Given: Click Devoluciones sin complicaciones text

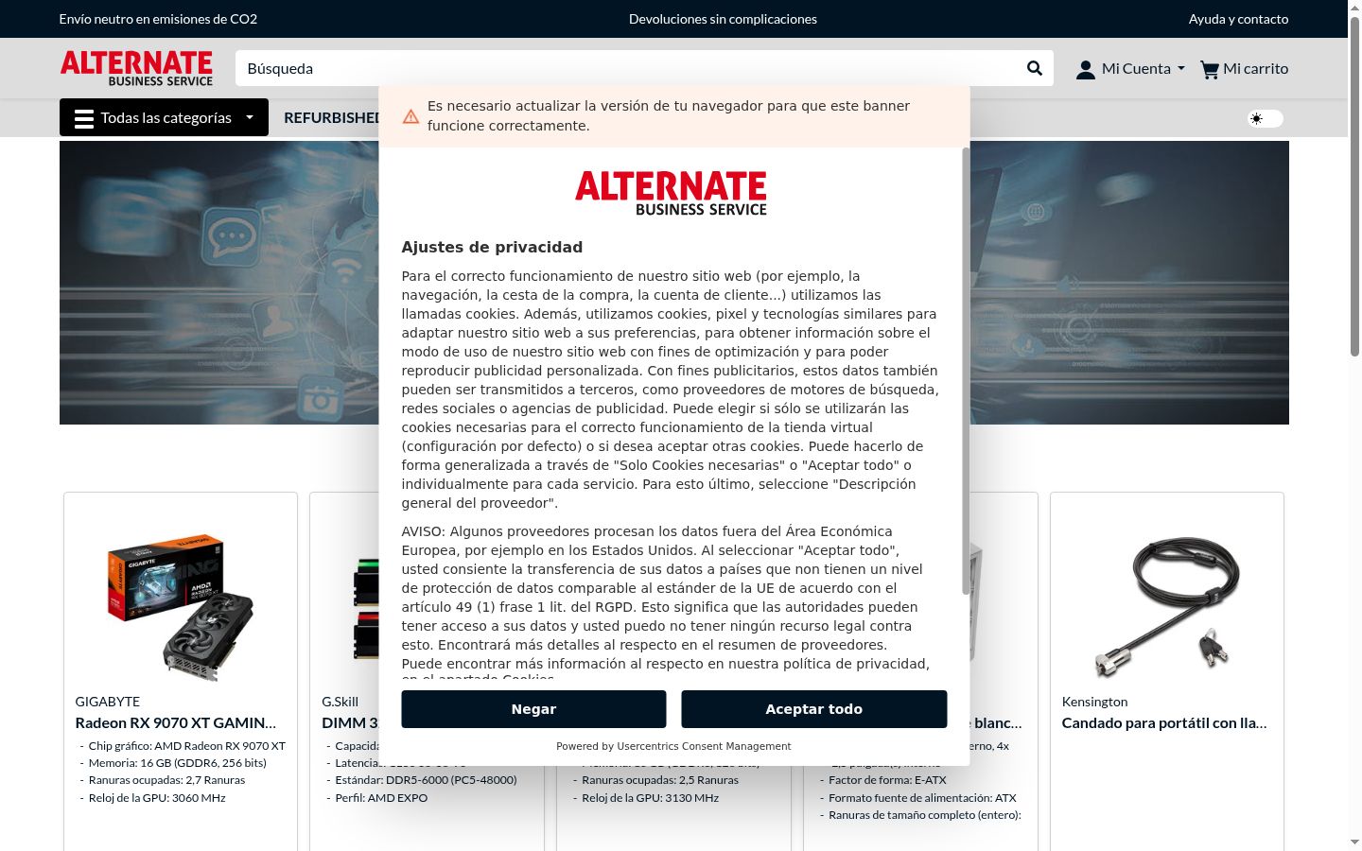Looking at the screenshot, I should 723,19.
